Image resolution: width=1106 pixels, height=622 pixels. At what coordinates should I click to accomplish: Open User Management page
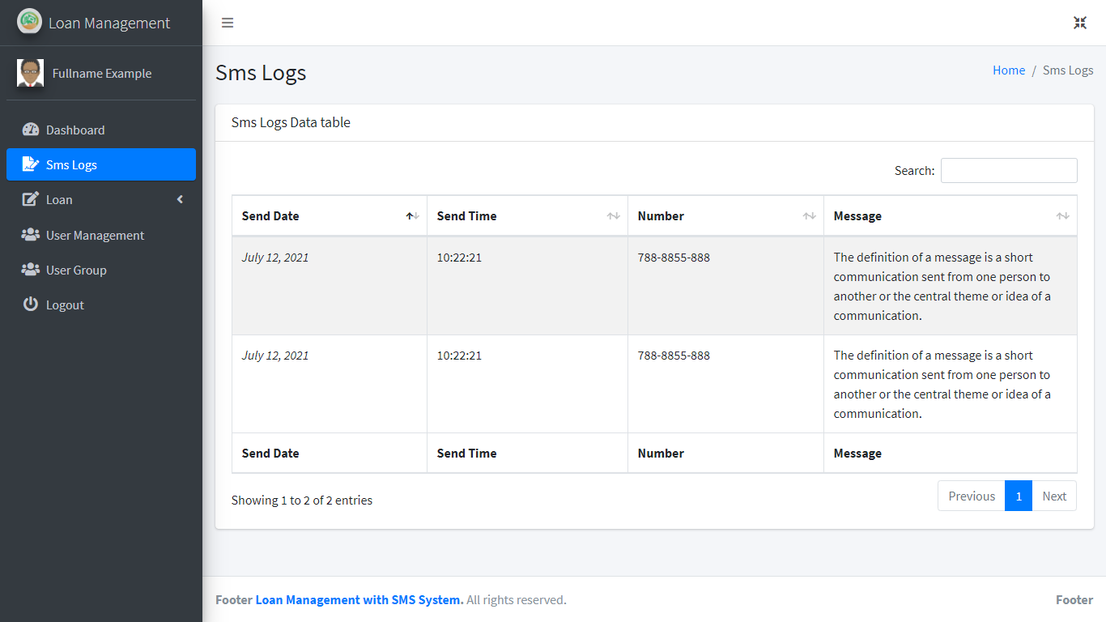pos(101,235)
